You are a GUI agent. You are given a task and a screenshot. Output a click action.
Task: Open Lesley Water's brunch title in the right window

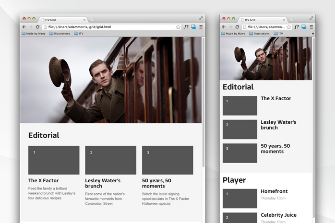tap(278, 125)
